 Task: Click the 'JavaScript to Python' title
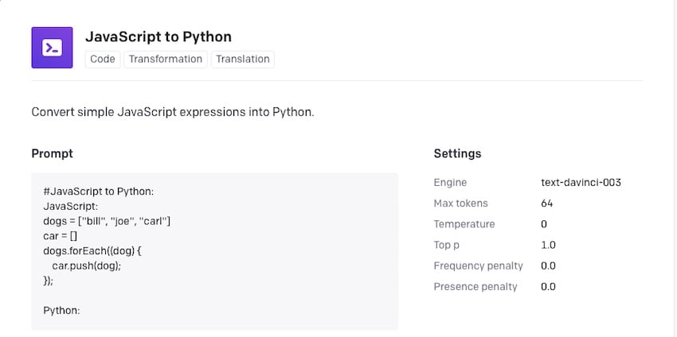[x=158, y=37]
